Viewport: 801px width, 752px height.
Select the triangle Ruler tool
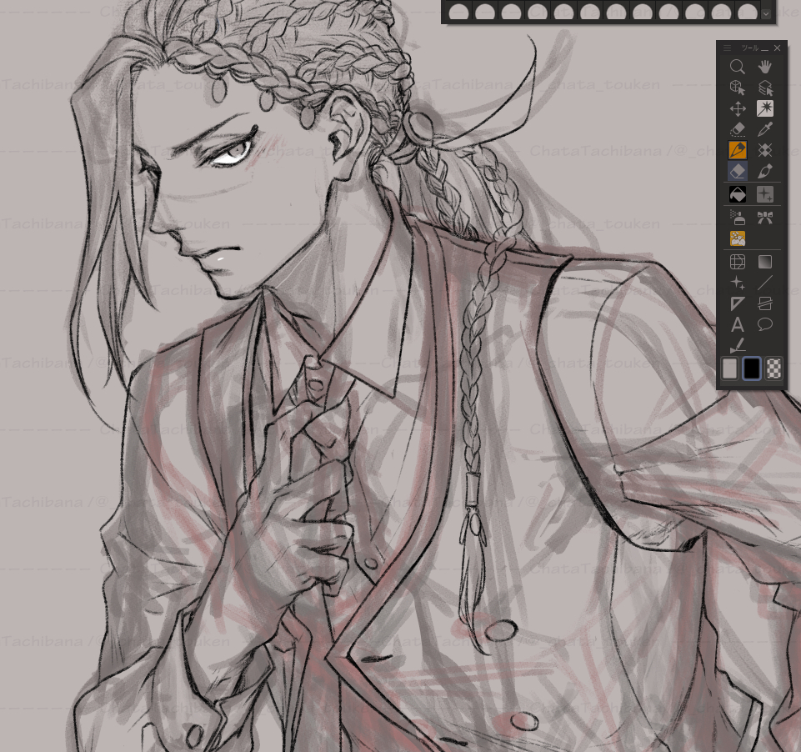point(738,303)
